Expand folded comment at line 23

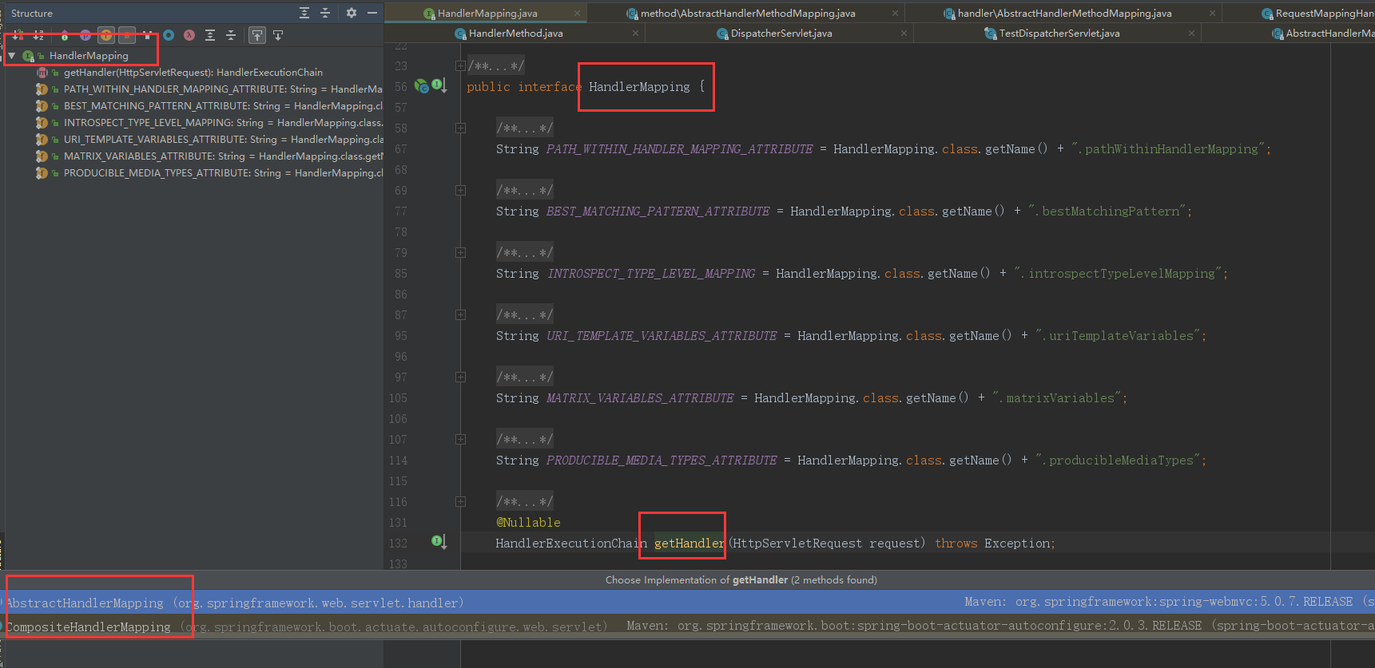pyautogui.click(x=460, y=65)
